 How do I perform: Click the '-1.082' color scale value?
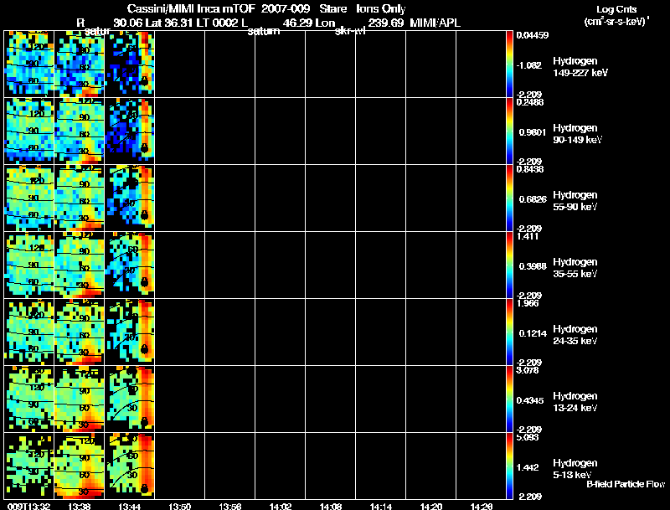529,65
